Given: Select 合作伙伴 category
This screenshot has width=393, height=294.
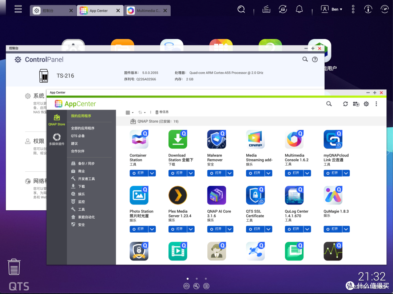Looking at the screenshot, I should pos(78,151).
